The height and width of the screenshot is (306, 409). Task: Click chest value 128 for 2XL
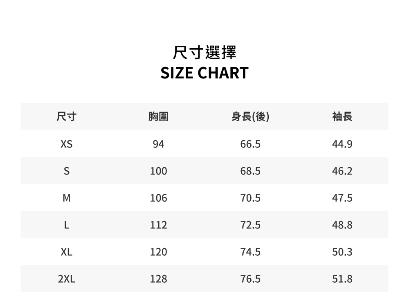click(158, 279)
